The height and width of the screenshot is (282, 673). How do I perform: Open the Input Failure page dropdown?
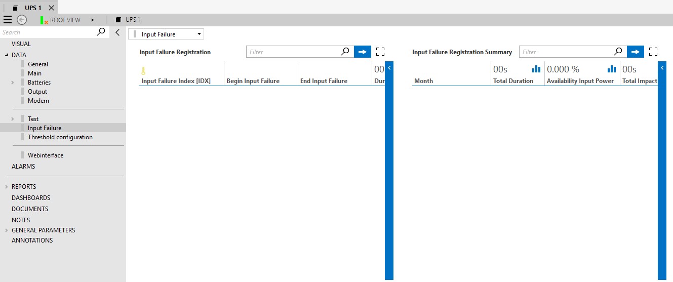coord(166,34)
